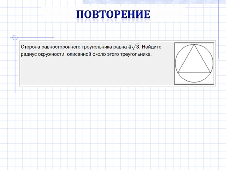Click the bottom-left vertex of the triangle
The height and width of the screenshot is (170, 226).
[178, 73]
